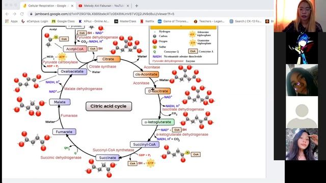Click the Oxaloacetate box

coord(72,72)
